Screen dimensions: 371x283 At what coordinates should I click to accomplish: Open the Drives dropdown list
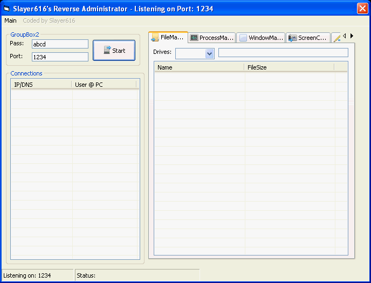209,53
